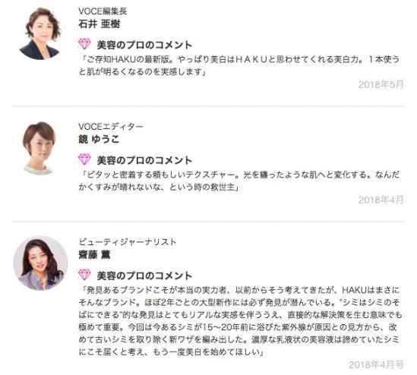
Task: Open 石井 亜樹's profile photo
Action: [40, 33]
